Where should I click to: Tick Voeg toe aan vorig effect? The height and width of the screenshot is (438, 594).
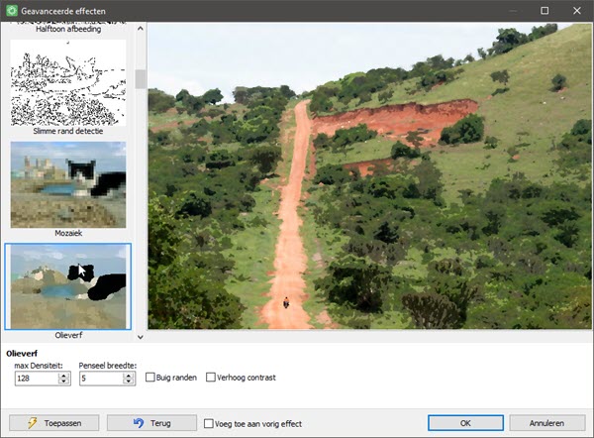pos(208,423)
